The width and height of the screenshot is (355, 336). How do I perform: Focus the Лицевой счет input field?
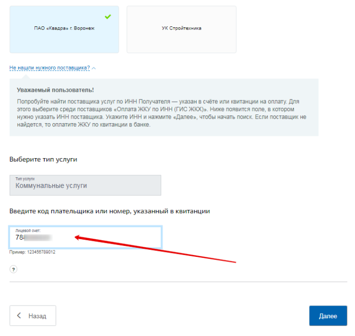coord(85,237)
